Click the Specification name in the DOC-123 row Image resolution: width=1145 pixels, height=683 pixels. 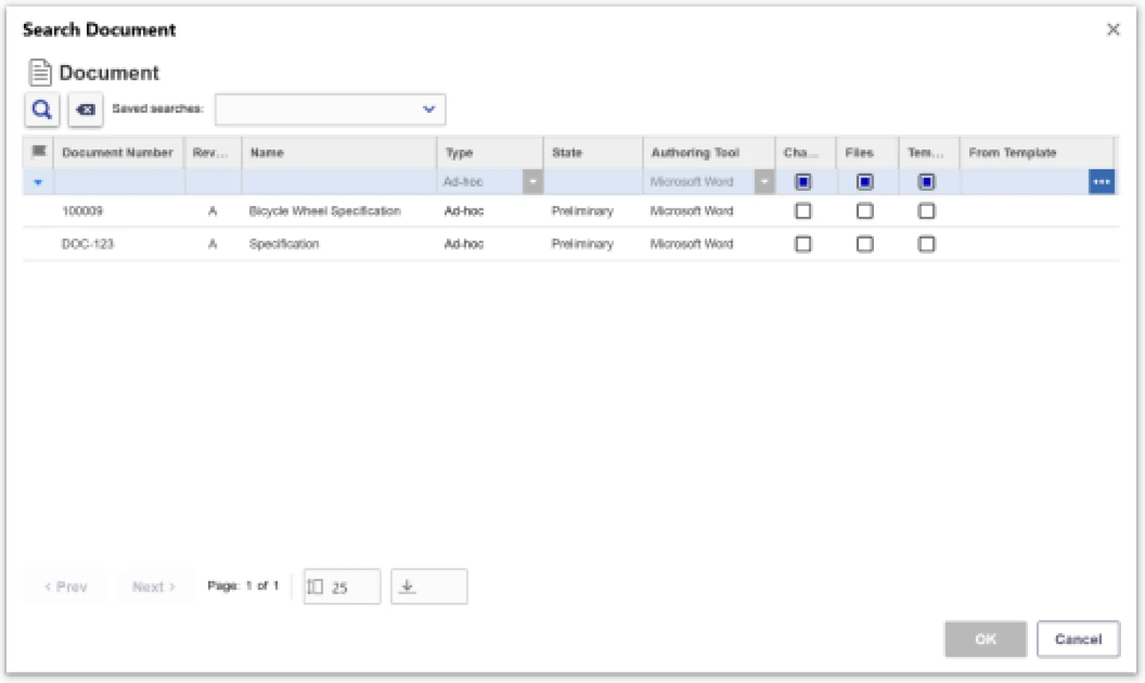pos(284,244)
